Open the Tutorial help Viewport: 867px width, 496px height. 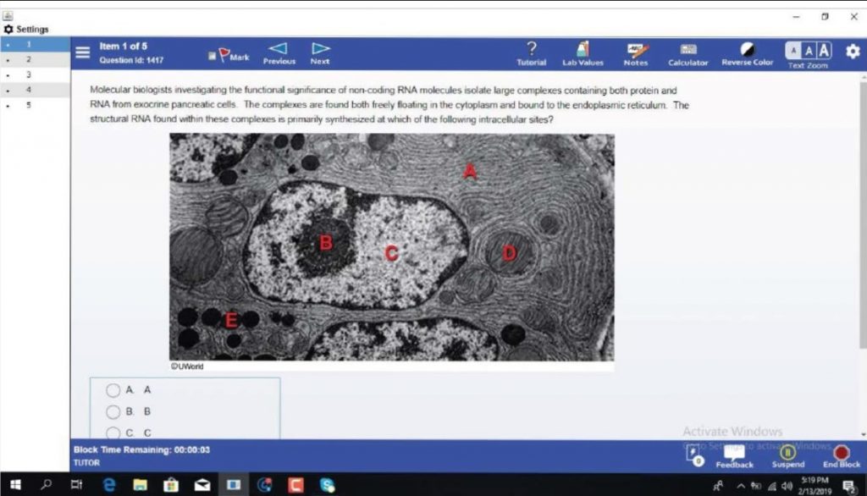tap(532, 53)
